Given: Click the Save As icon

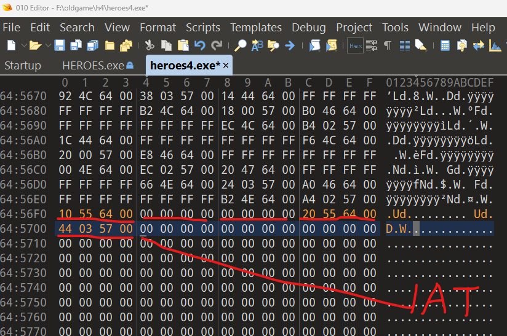Looking at the screenshot, I should point(76,45).
